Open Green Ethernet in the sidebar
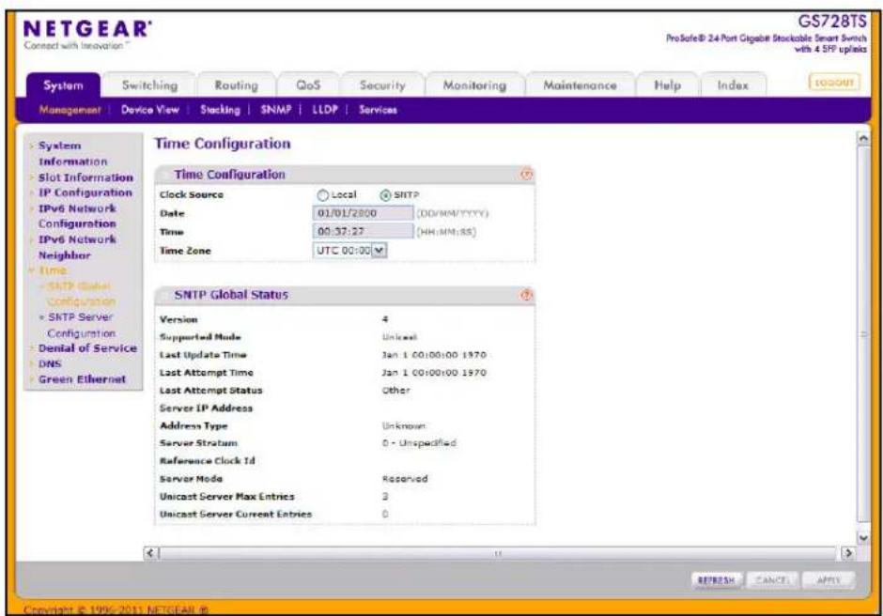This screenshot has width=883, height=616. pos(83,379)
